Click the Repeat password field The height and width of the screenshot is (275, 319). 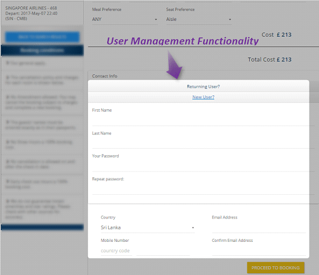pyautogui.click(x=203, y=190)
